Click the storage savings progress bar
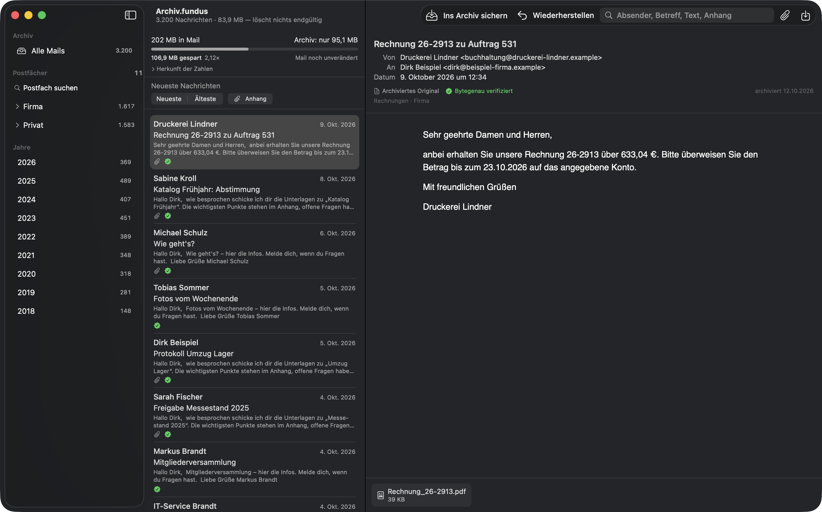 click(254, 49)
